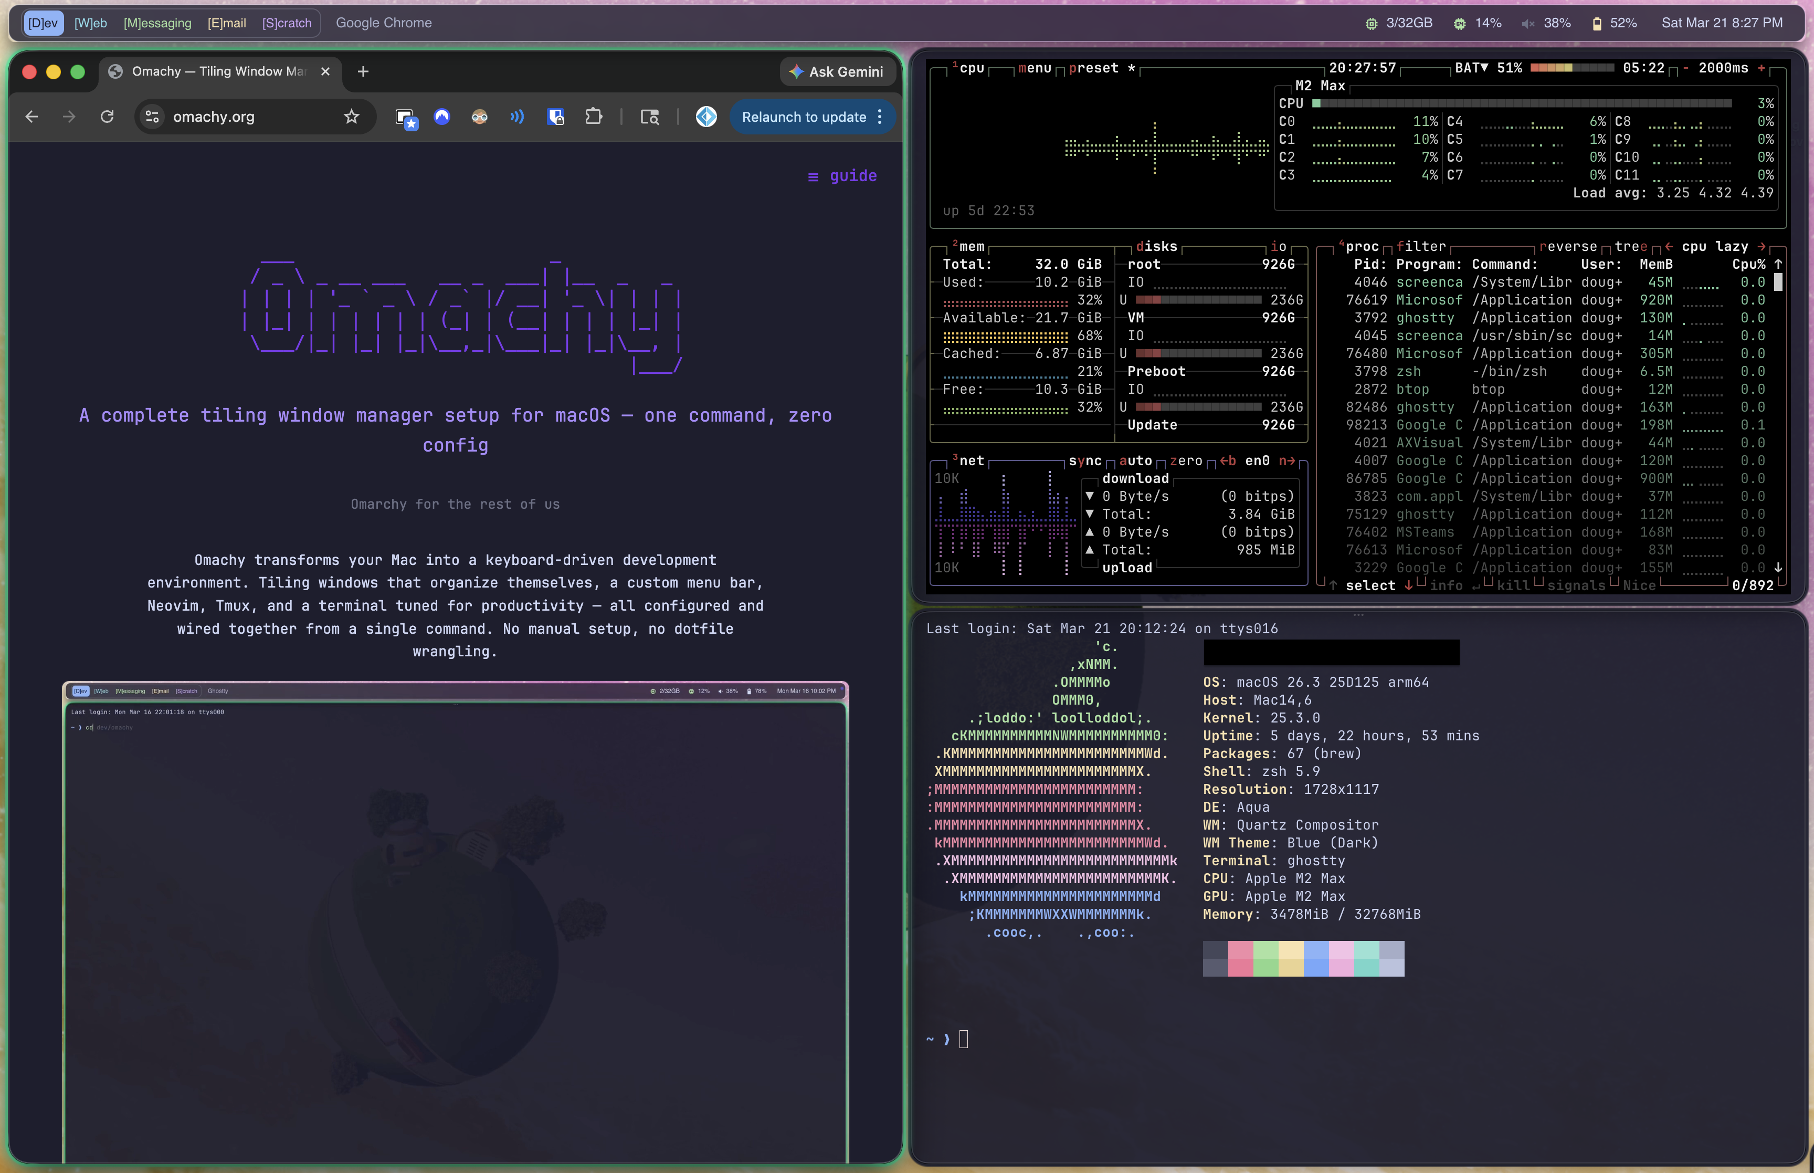Screen dimensions: 1814x1173
Task: Click the picture-in-picture star extension icon
Action: (406, 117)
